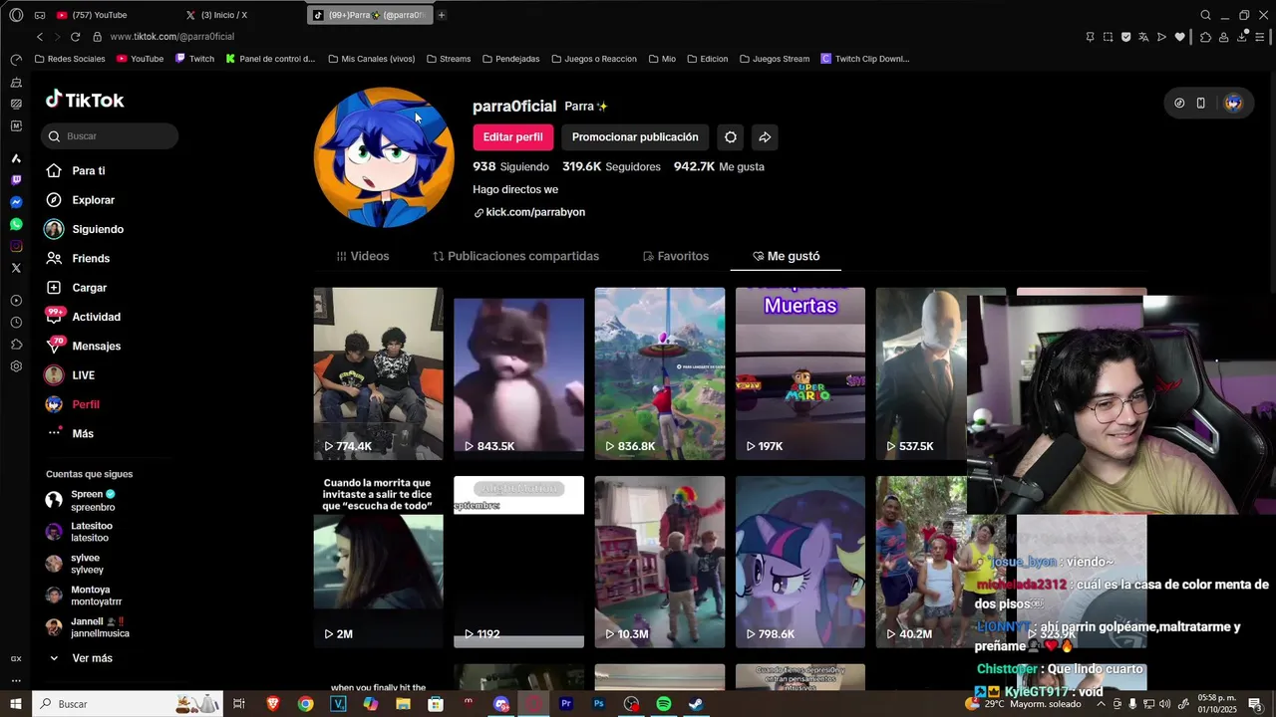Viewport: 1276px width, 717px height.
Task: Open Brave browser from the taskbar
Action: point(273,704)
